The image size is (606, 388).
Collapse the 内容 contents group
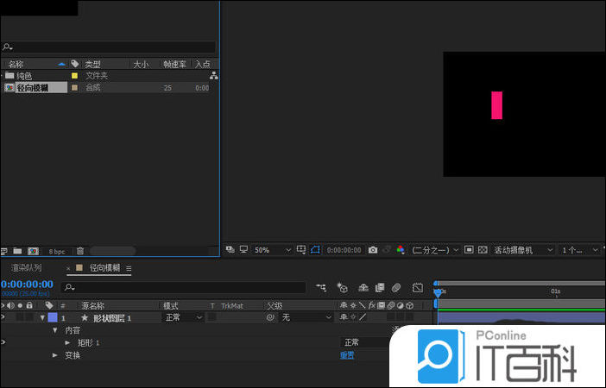55,330
